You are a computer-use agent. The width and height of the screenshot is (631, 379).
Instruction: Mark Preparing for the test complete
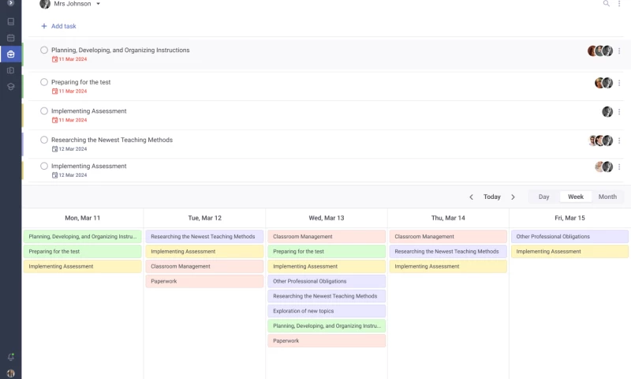coord(44,82)
